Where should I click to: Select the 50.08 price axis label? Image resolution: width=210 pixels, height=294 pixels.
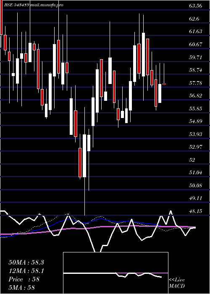196,186
